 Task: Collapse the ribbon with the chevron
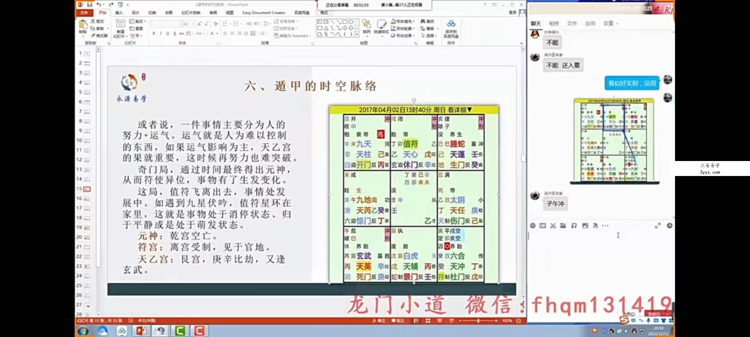pos(521,43)
